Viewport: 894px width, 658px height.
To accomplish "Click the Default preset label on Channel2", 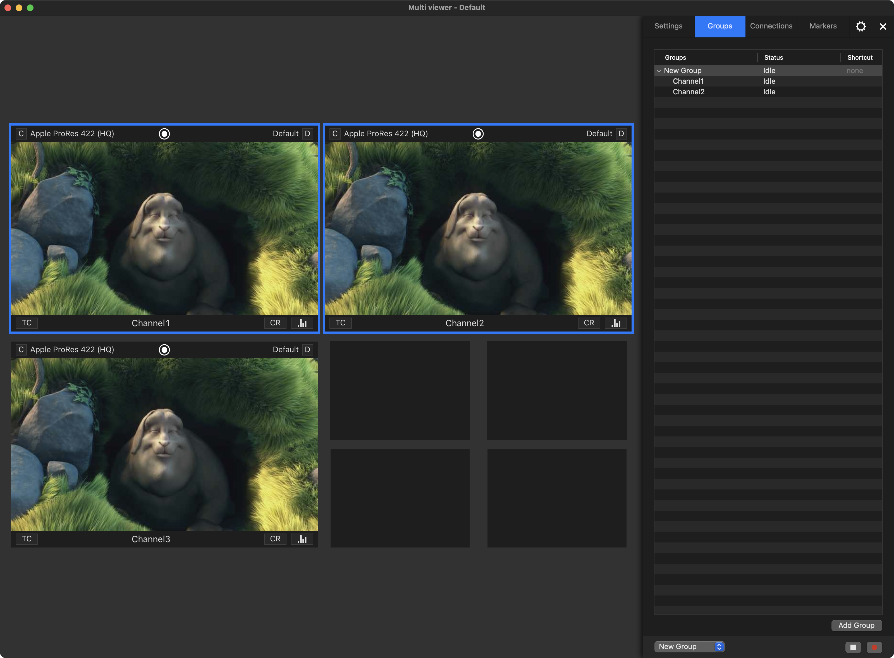I will click(599, 134).
